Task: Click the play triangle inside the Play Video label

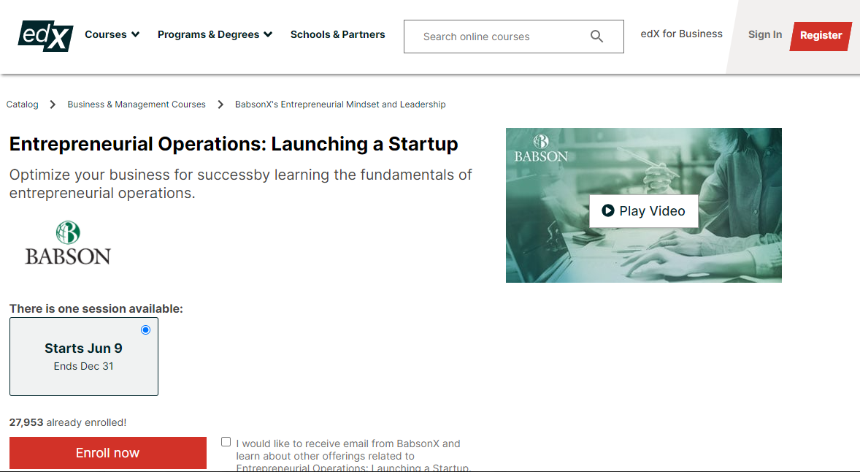Action: [x=607, y=210]
